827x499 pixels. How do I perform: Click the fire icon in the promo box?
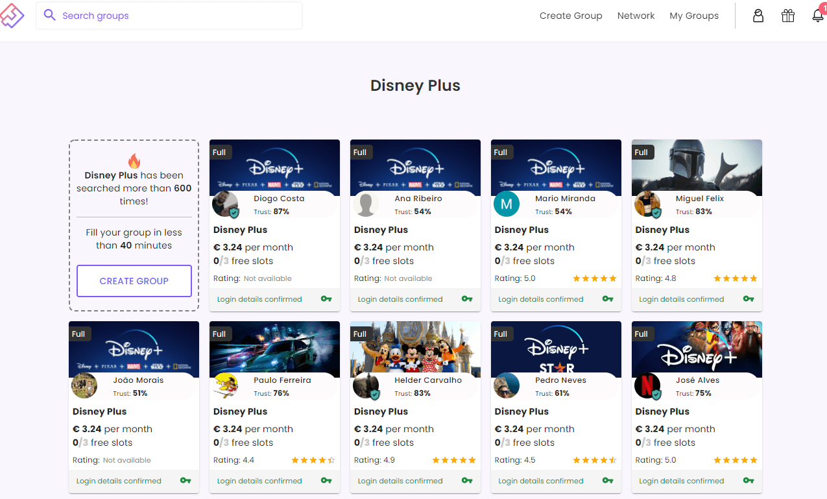click(134, 161)
